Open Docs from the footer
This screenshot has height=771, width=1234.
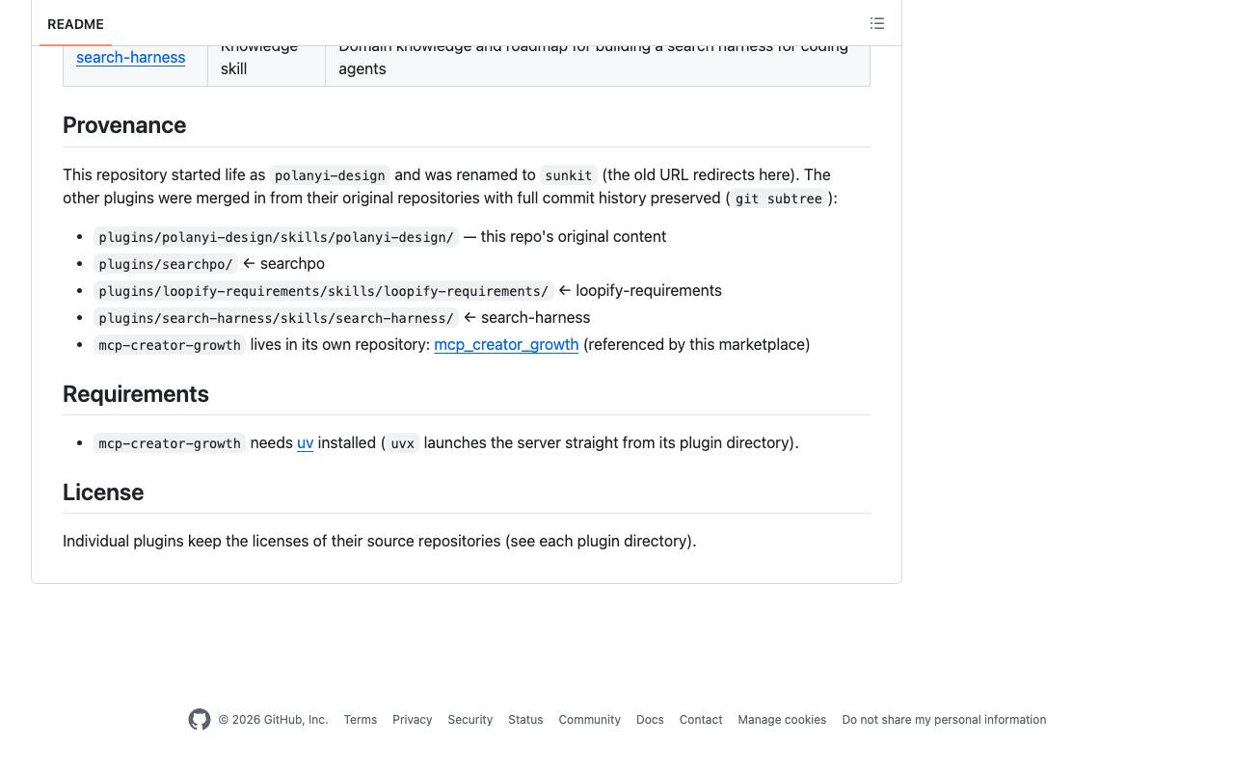pos(650,720)
